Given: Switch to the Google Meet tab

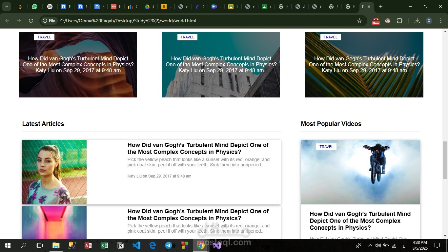Looking at the screenshot, I should (x=214, y=7).
